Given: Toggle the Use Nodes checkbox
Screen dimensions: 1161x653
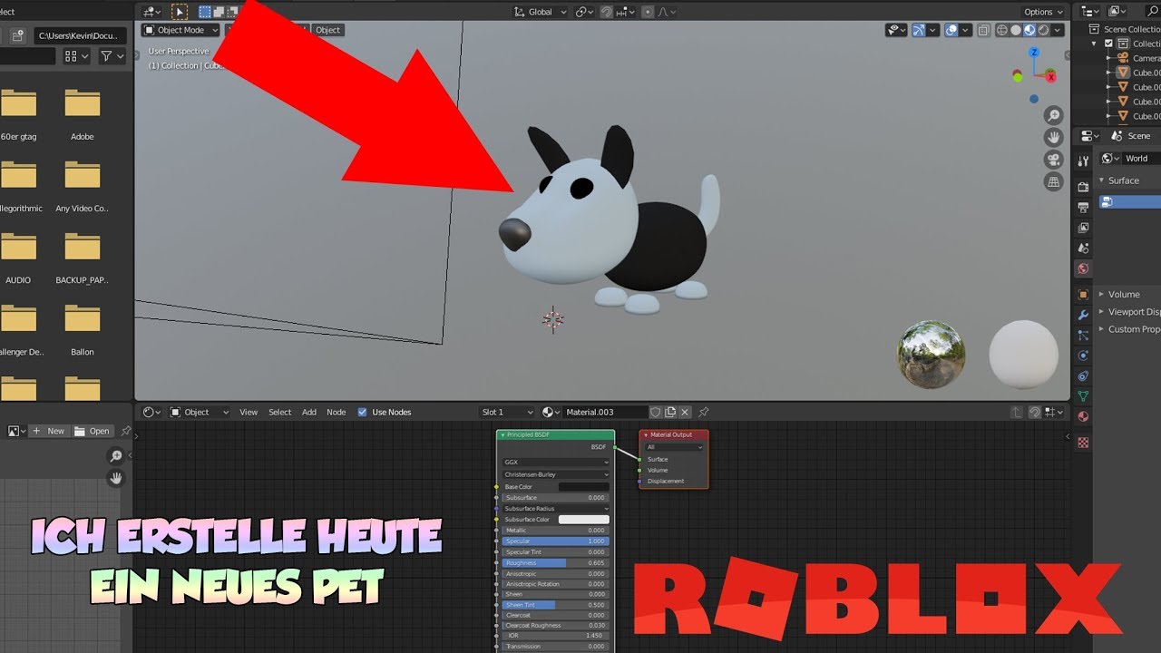Looking at the screenshot, I should coord(363,412).
